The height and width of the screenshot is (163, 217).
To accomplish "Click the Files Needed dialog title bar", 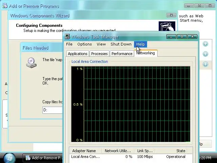I will click(x=42, y=48).
